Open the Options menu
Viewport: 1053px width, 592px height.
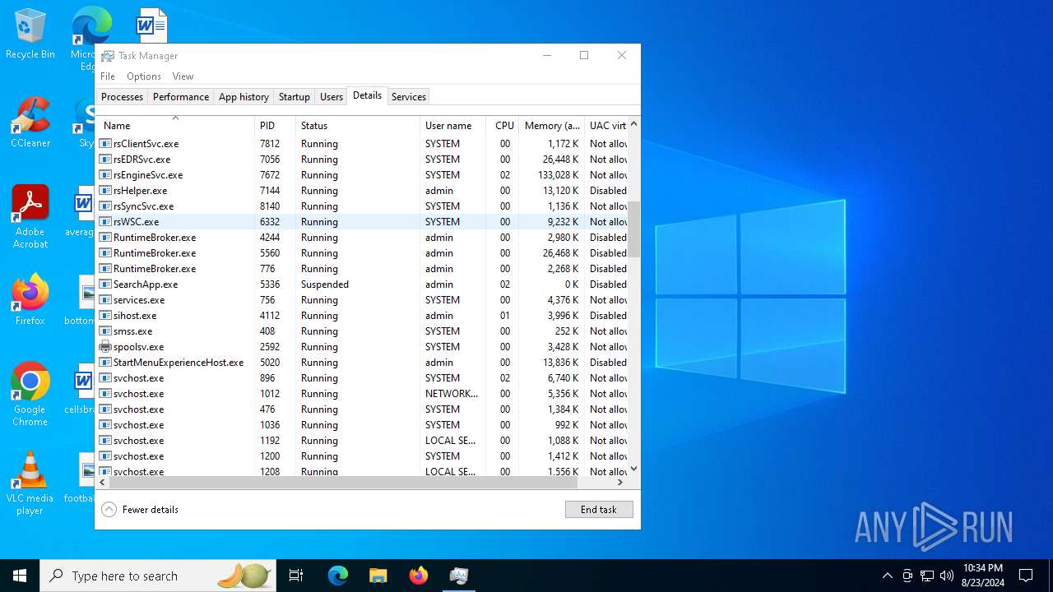click(x=143, y=76)
